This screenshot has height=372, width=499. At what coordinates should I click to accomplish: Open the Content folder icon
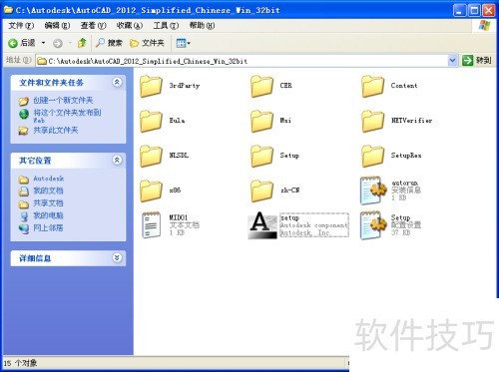[x=372, y=86]
